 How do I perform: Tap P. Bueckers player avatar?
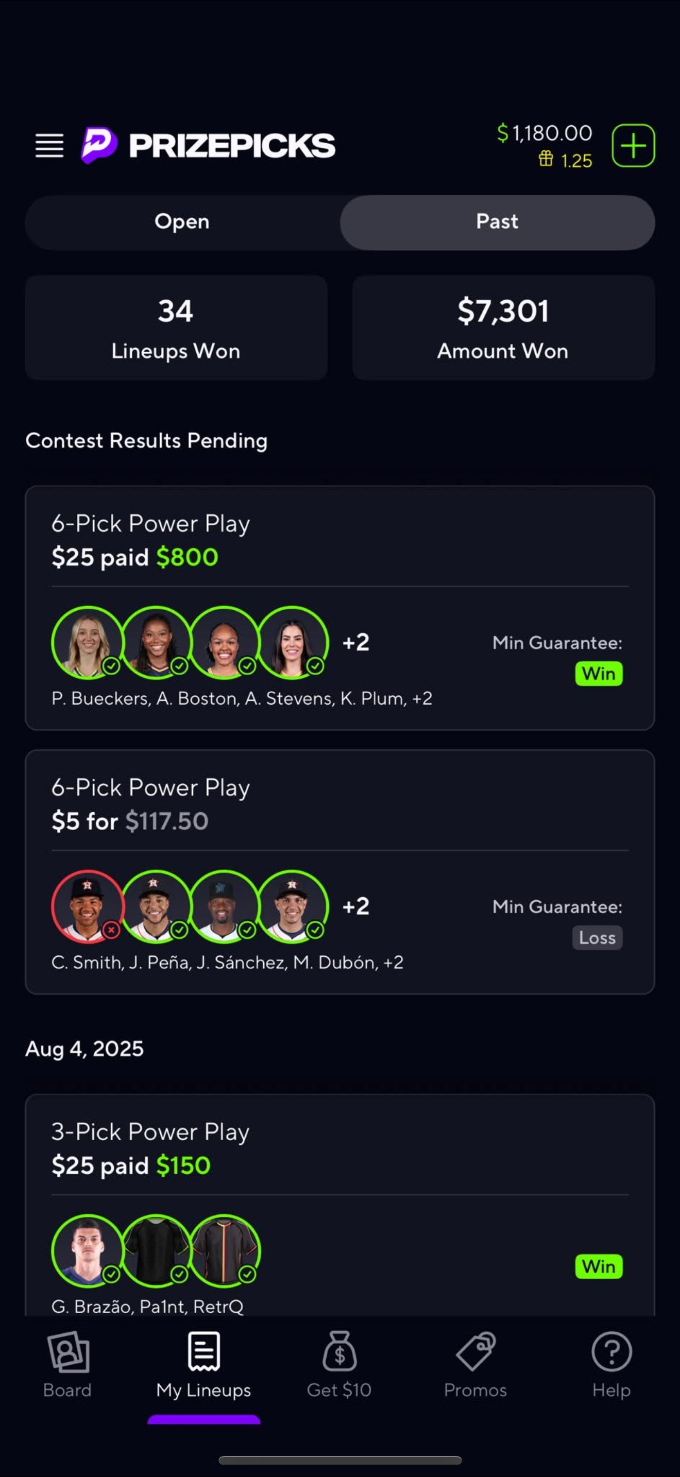pos(87,642)
